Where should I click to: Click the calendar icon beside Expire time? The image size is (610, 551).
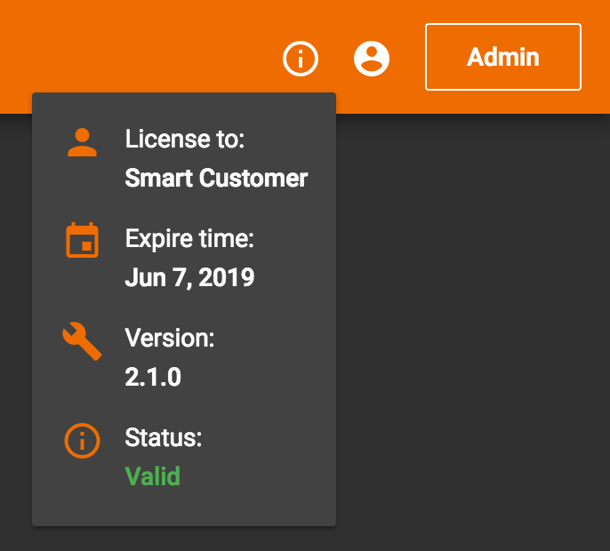click(82, 240)
